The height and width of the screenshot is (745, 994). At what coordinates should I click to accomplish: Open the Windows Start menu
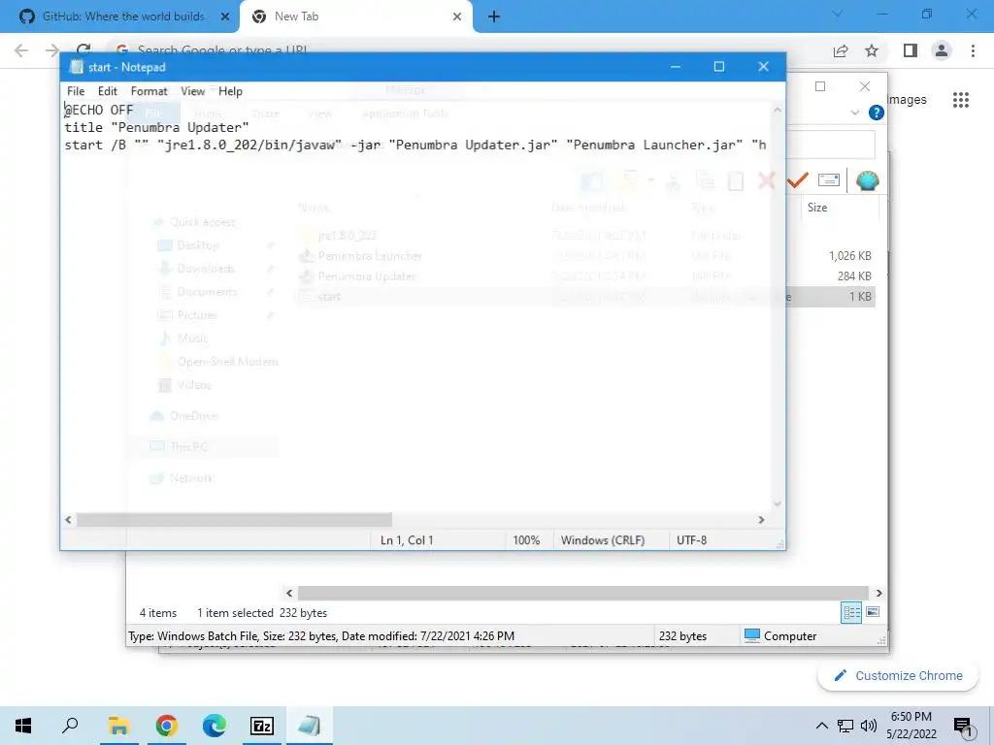click(x=23, y=726)
